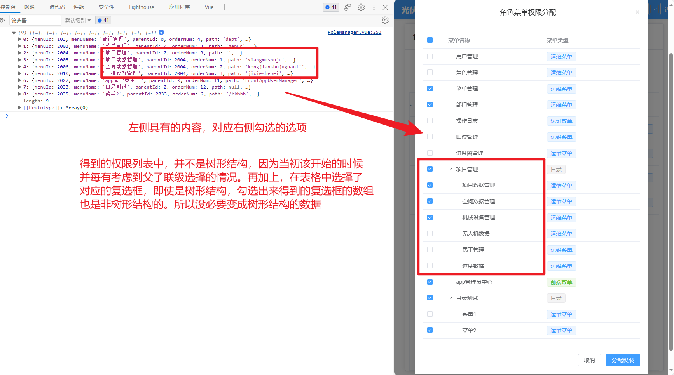
Task: Open console settings gear beside the filter bar
Action: tap(385, 20)
